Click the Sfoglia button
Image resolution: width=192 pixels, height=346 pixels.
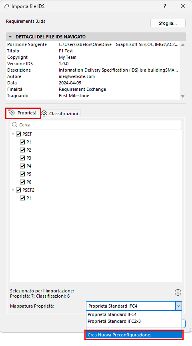click(168, 23)
